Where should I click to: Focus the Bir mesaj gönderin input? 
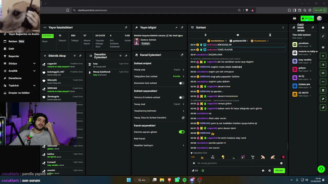click(x=238, y=163)
